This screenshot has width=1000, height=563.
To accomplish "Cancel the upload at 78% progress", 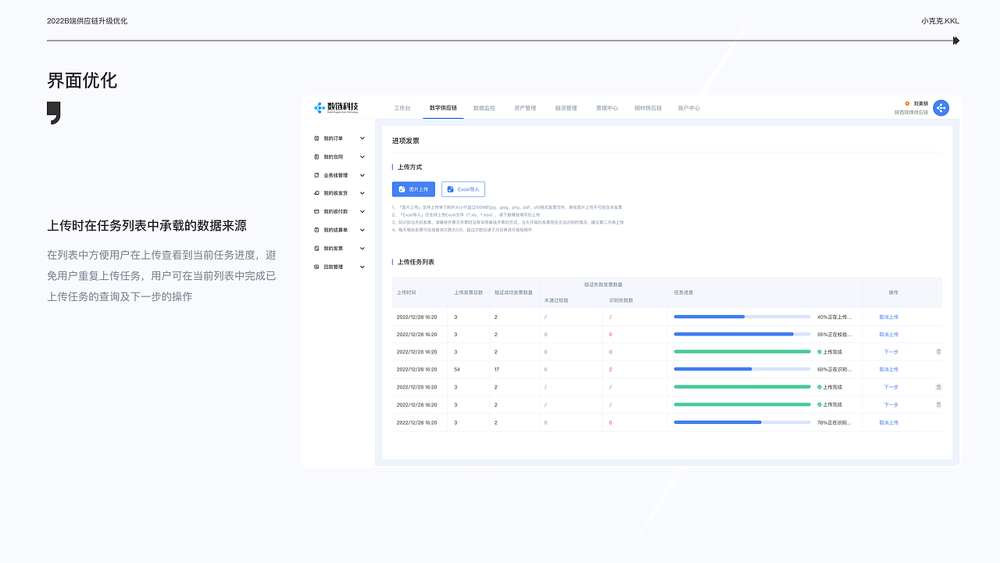I will [x=889, y=422].
